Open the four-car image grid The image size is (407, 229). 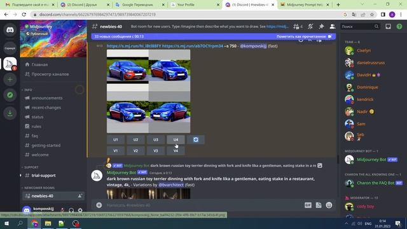(x=148, y=92)
